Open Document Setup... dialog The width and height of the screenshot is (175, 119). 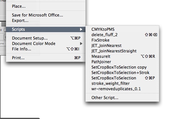coord(46,38)
